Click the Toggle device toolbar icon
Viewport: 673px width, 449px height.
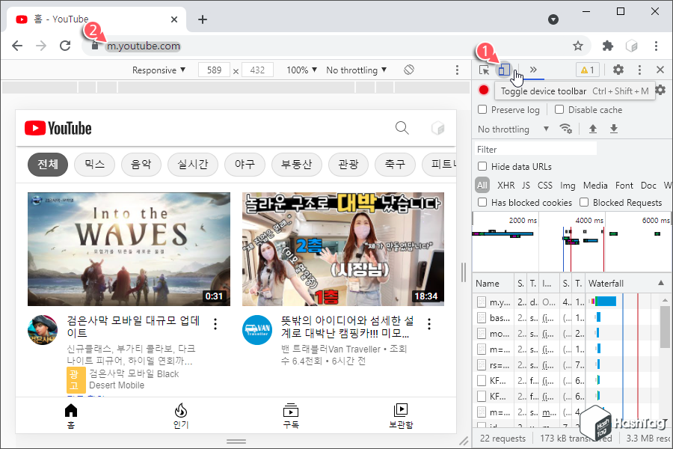pyautogui.click(x=503, y=69)
